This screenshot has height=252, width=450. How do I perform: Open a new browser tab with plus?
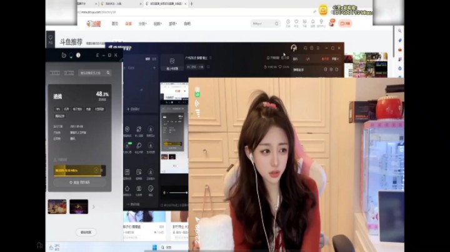pyautogui.click(x=191, y=4)
